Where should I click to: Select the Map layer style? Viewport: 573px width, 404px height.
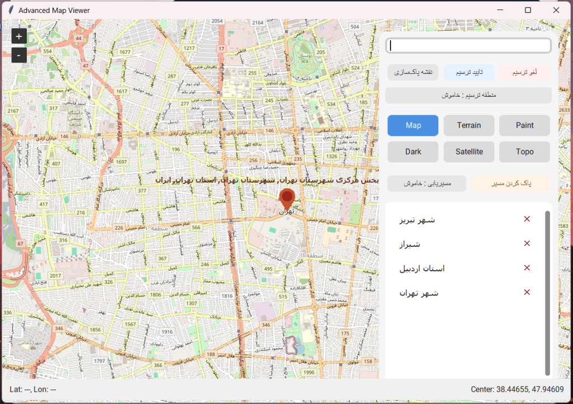[413, 125]
